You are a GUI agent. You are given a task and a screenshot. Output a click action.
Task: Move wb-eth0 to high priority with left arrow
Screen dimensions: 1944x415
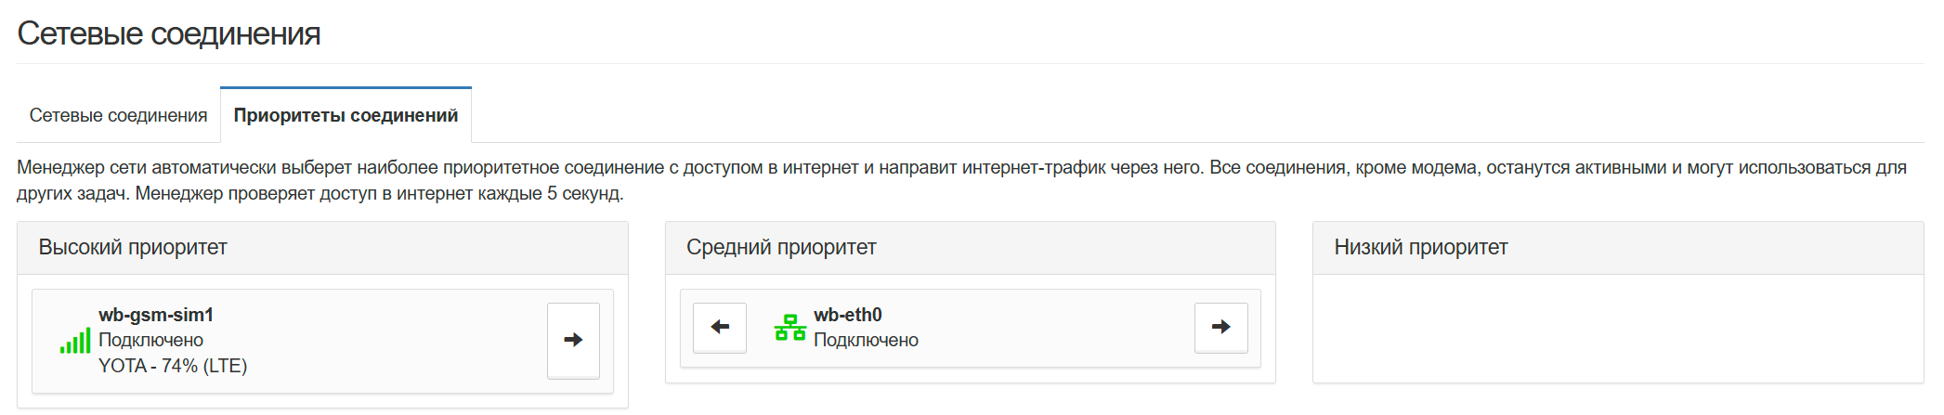click(x=720, y=327)
